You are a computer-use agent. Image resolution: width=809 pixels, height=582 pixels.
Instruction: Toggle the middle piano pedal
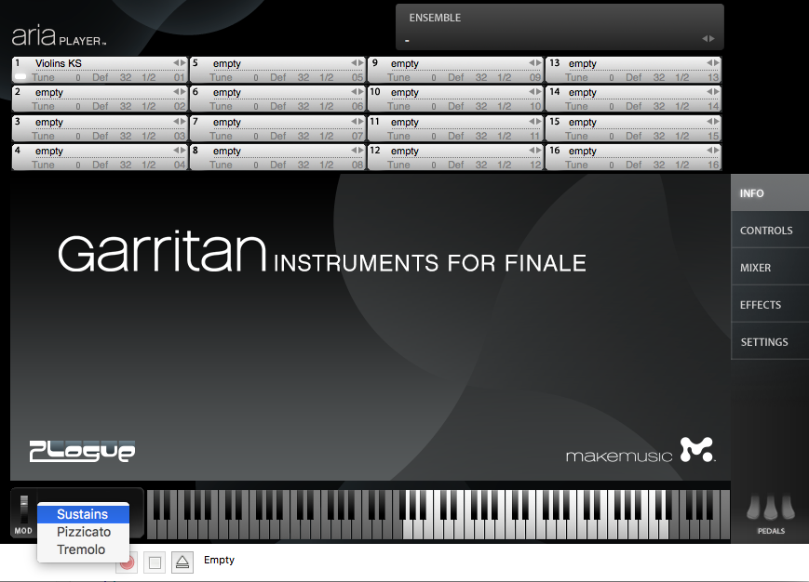(771, 508)
